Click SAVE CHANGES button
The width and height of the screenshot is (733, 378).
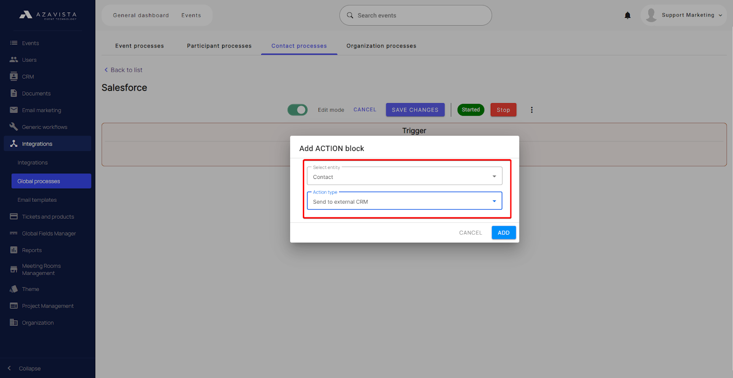pyautogui.click(x=415, y=110)
